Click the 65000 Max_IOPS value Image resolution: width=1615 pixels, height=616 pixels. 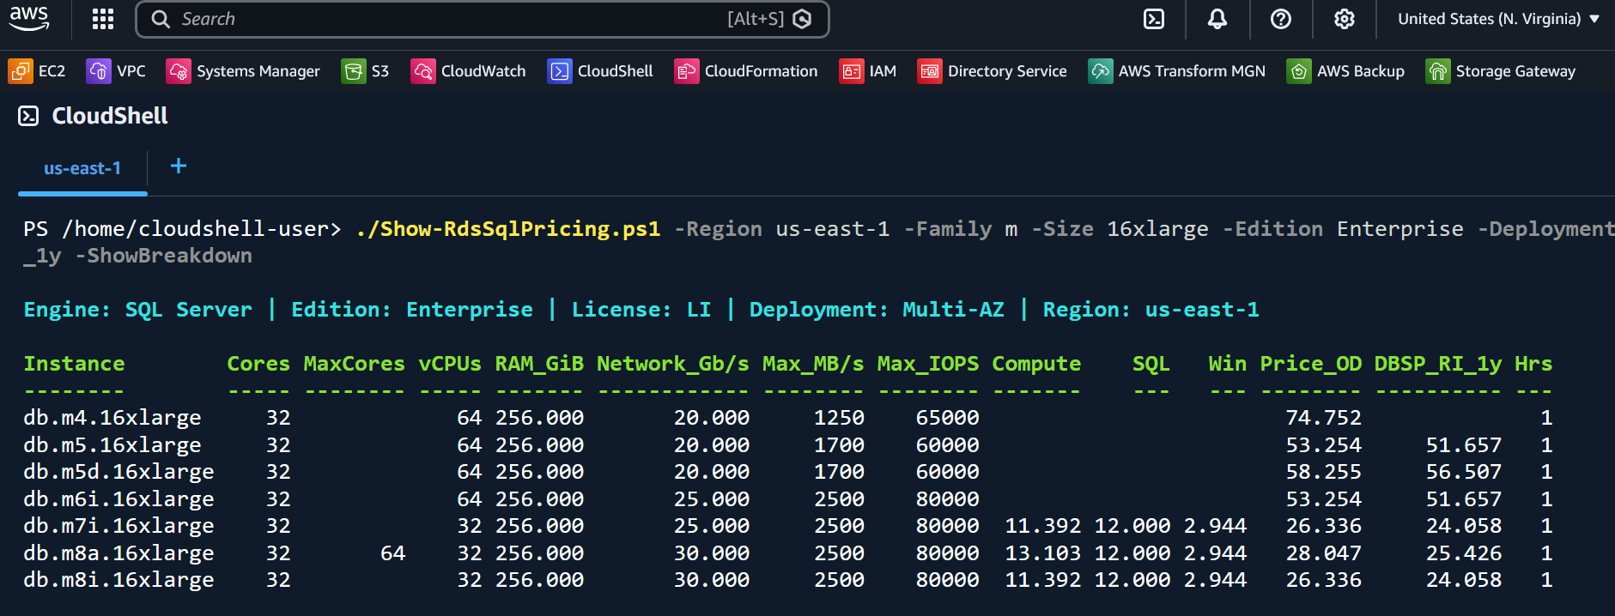(948, 418)
